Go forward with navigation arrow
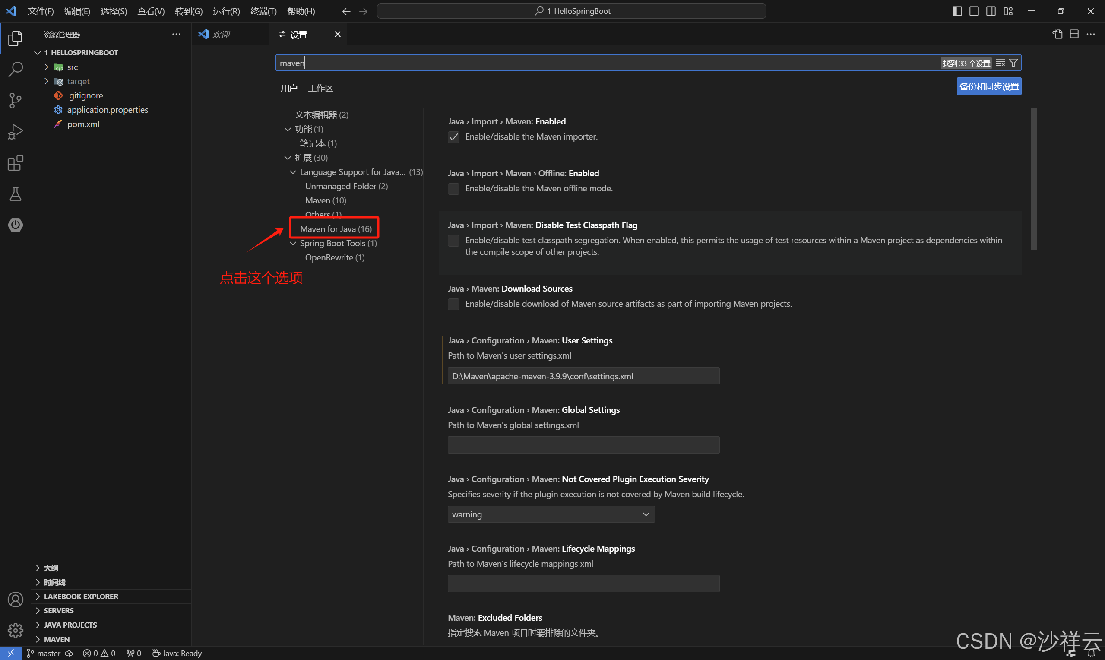 point(363,11)
